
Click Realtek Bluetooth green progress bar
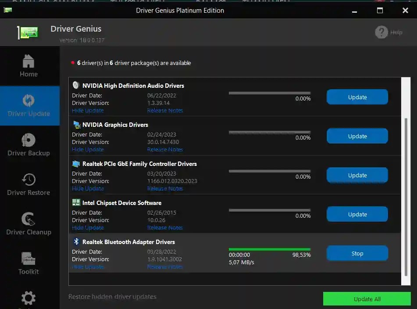269,249
